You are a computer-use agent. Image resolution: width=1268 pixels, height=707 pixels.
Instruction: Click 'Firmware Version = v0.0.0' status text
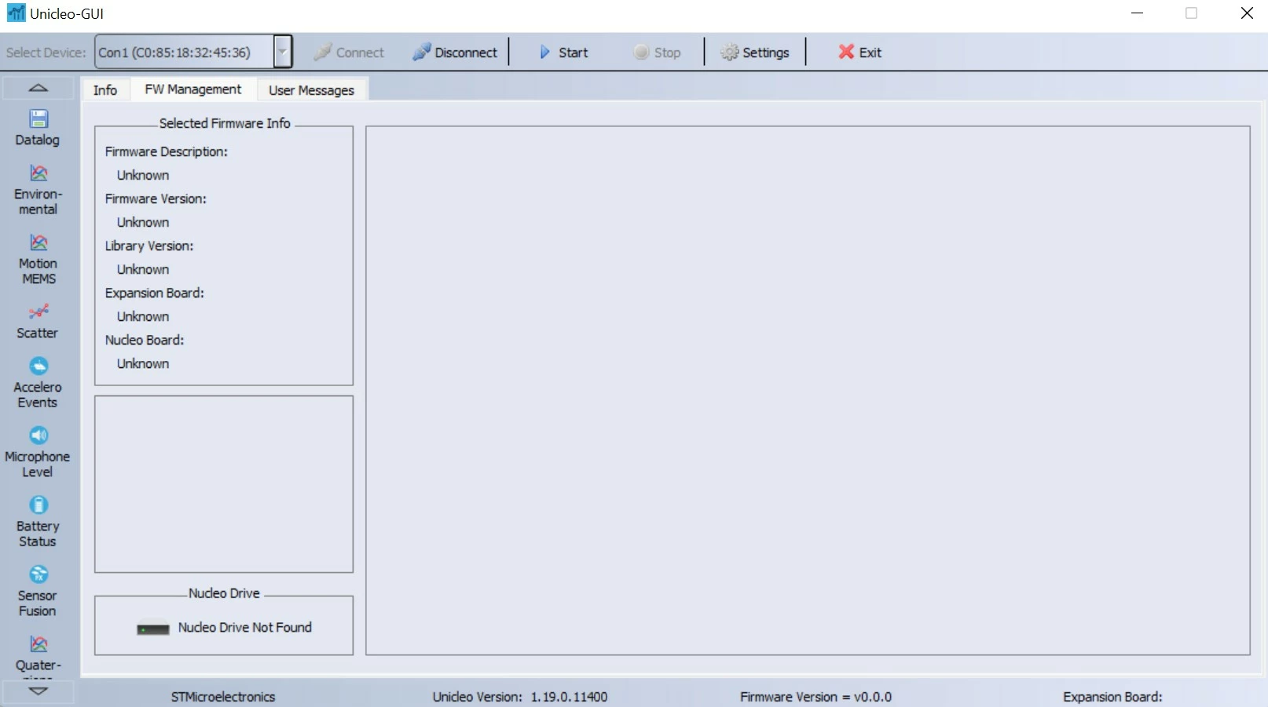coord(815,697)
